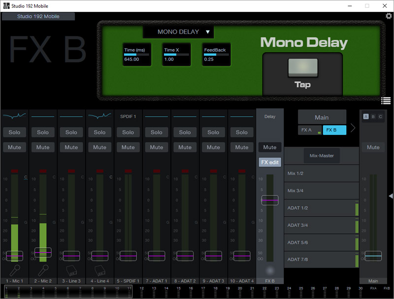Click the microphone icon on Mic 2 channel
Viewport: 394px width, 299px height.
43,270
